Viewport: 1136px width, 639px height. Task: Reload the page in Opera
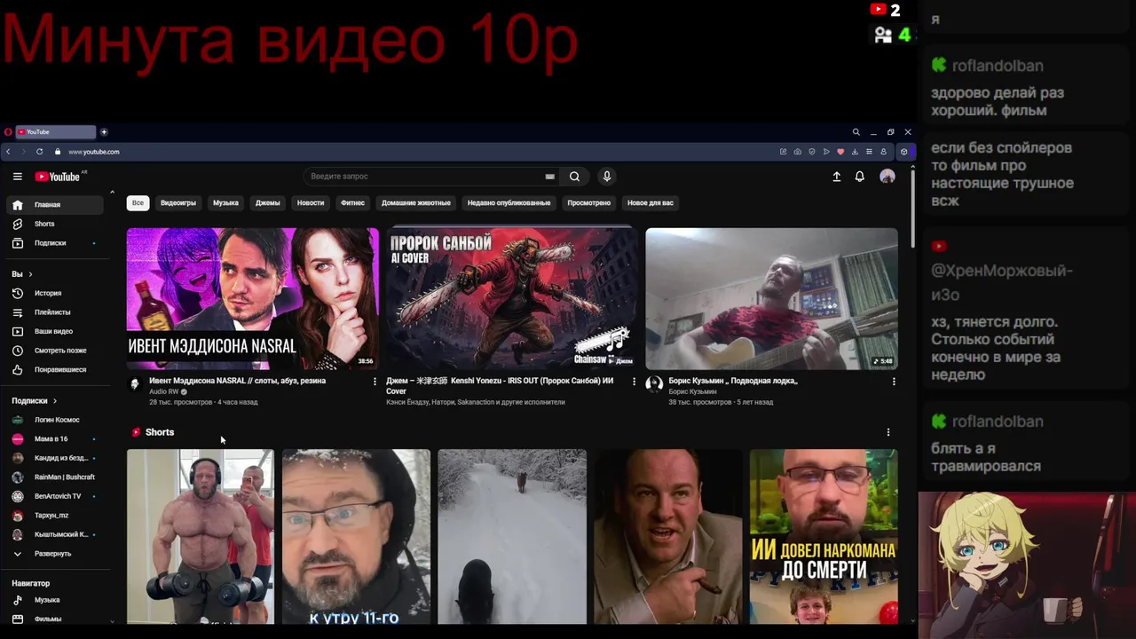39,152
